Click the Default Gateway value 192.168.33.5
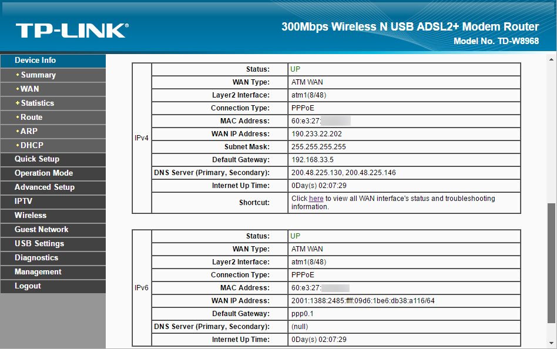The width and height of the screenshot is (557, 349). [312, 160]
